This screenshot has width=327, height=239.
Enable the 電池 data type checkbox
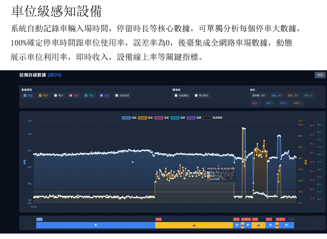click(x=56, y=96)
